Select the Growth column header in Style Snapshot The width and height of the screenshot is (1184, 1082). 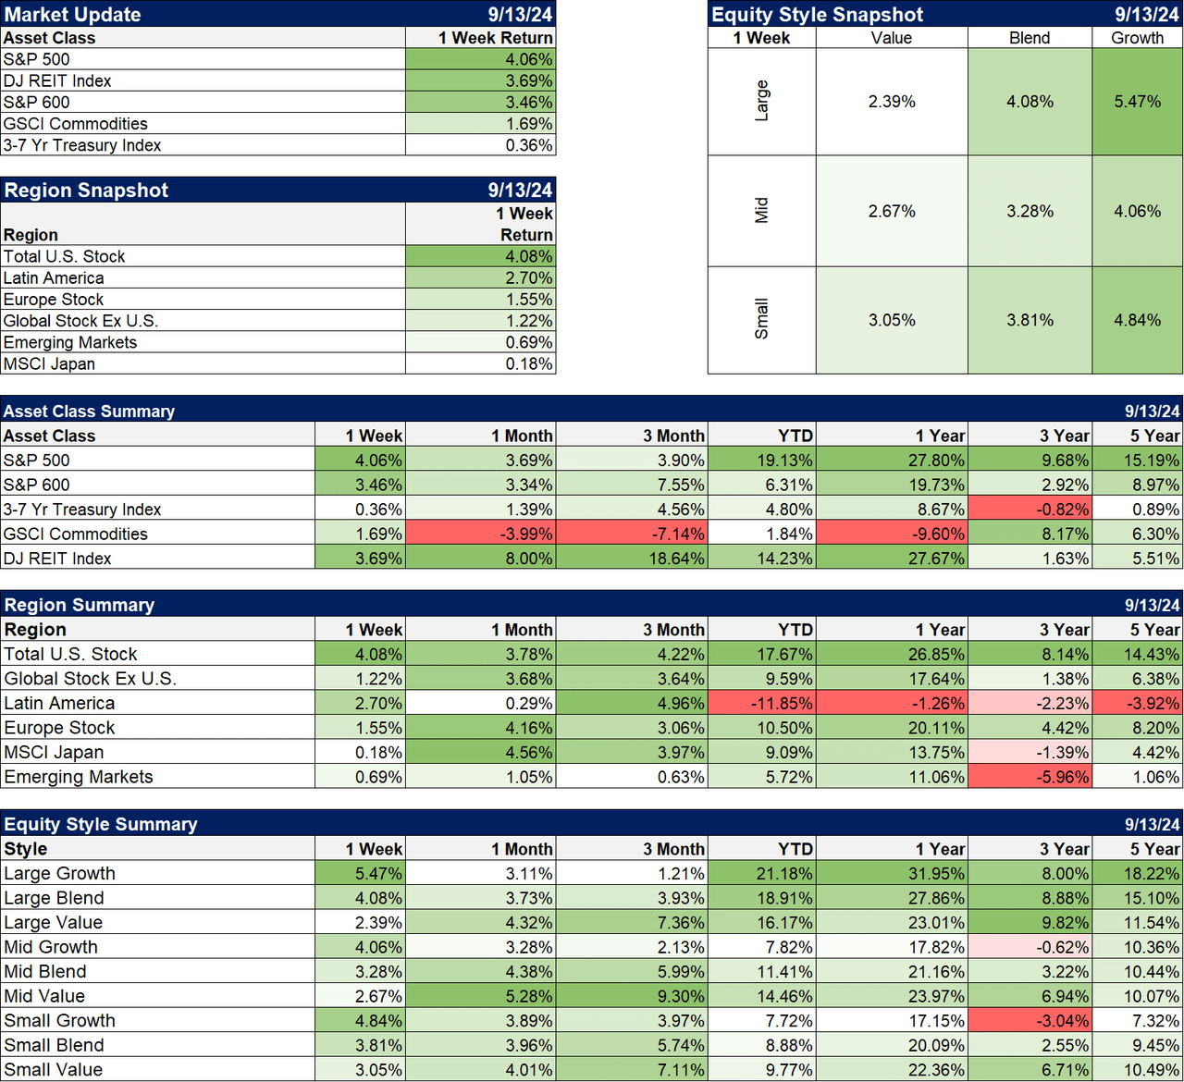point(1137,38)
